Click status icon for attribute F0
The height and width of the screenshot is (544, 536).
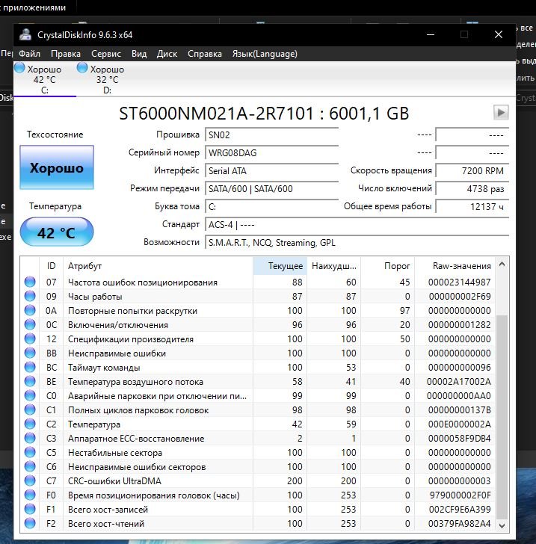point(30,495)
